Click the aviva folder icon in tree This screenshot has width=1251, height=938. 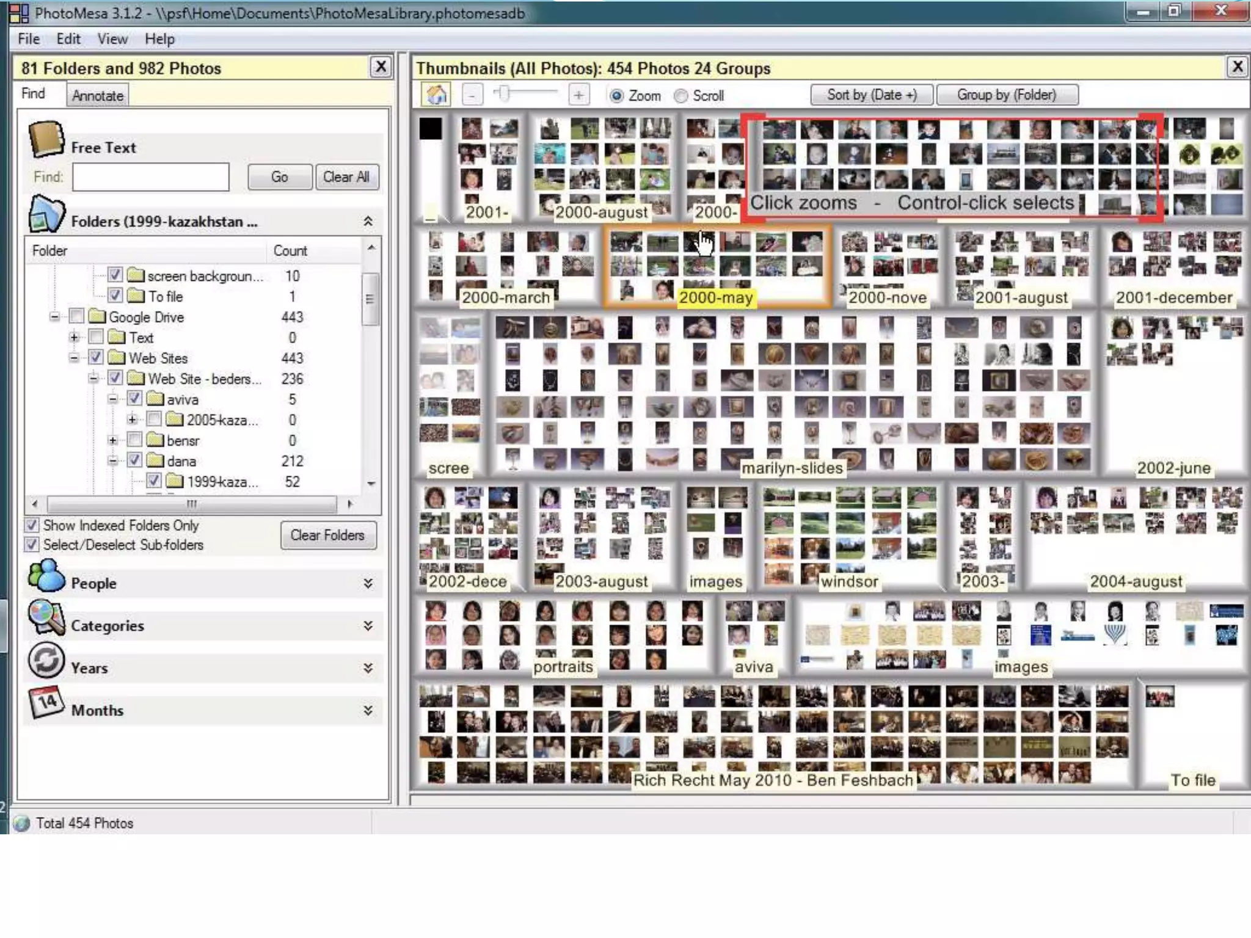pyautogui.click(x=155, y=399)
